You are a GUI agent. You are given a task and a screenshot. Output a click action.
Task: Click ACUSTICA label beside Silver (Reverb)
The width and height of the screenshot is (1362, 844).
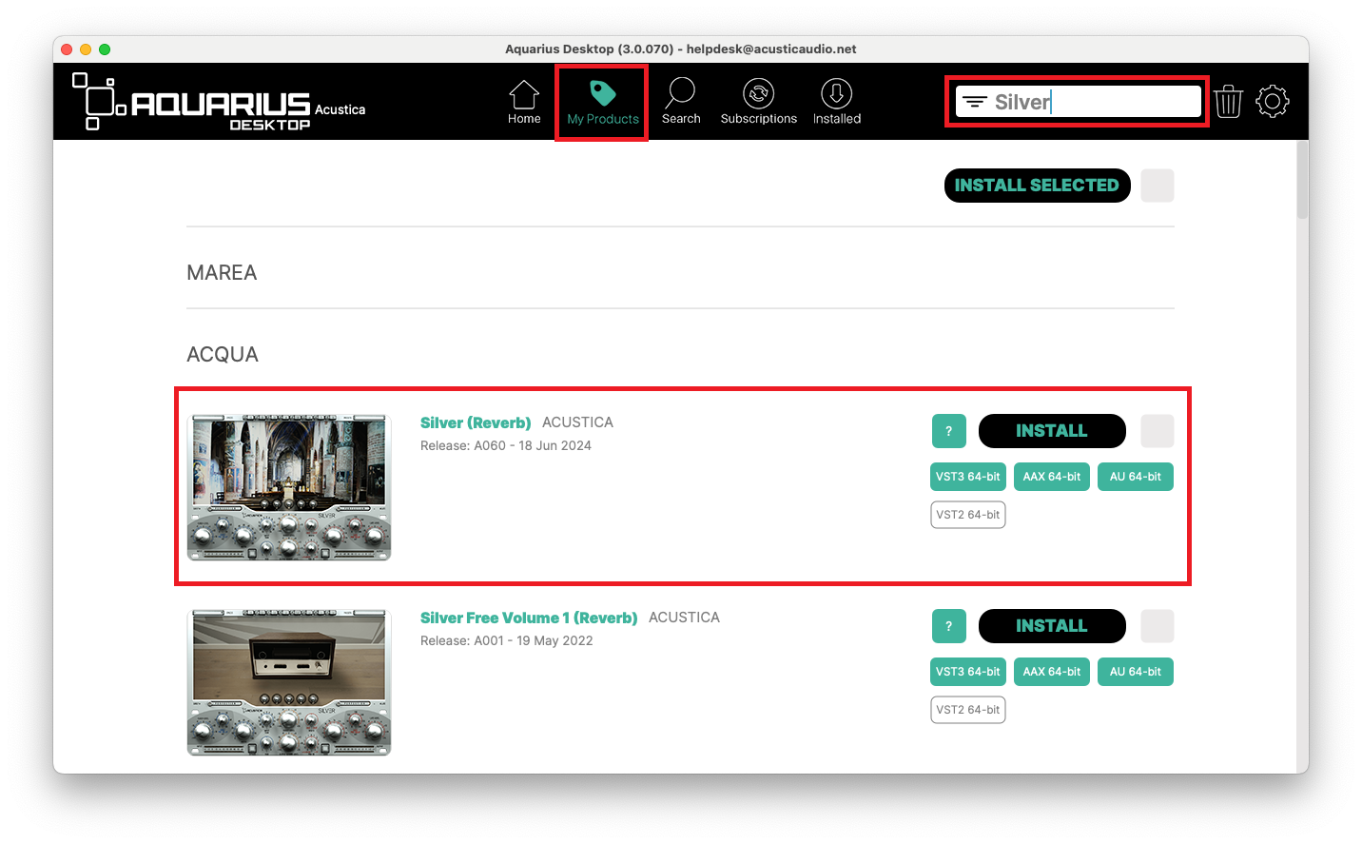point(577,422)
